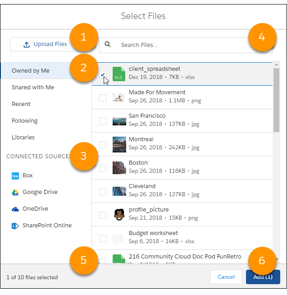Image resolution: width=287 pixels, height=295 pixels.
Task: Tick the Budget worksheet checkbox
Action: pyautogui.click(x=103, y=239)
